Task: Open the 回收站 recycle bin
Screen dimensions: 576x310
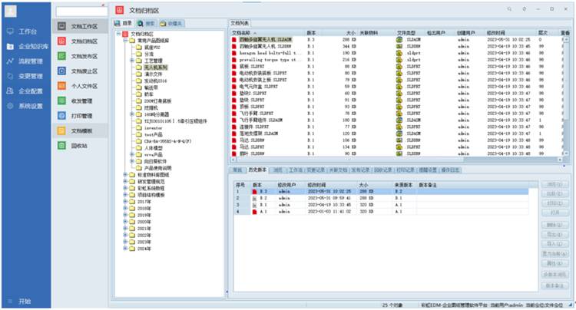Action: pyautogui.click(x=80, y=145)
